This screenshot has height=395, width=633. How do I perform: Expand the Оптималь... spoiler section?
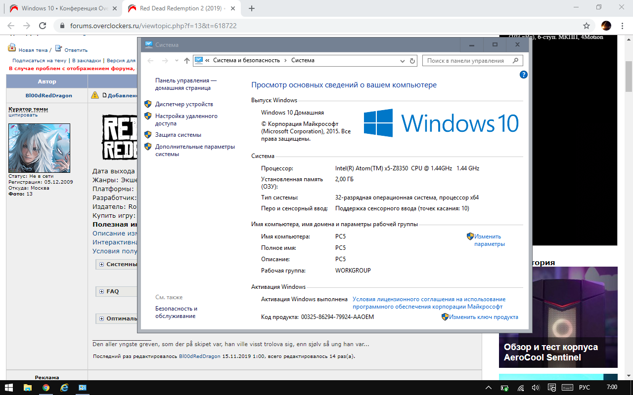101,318
